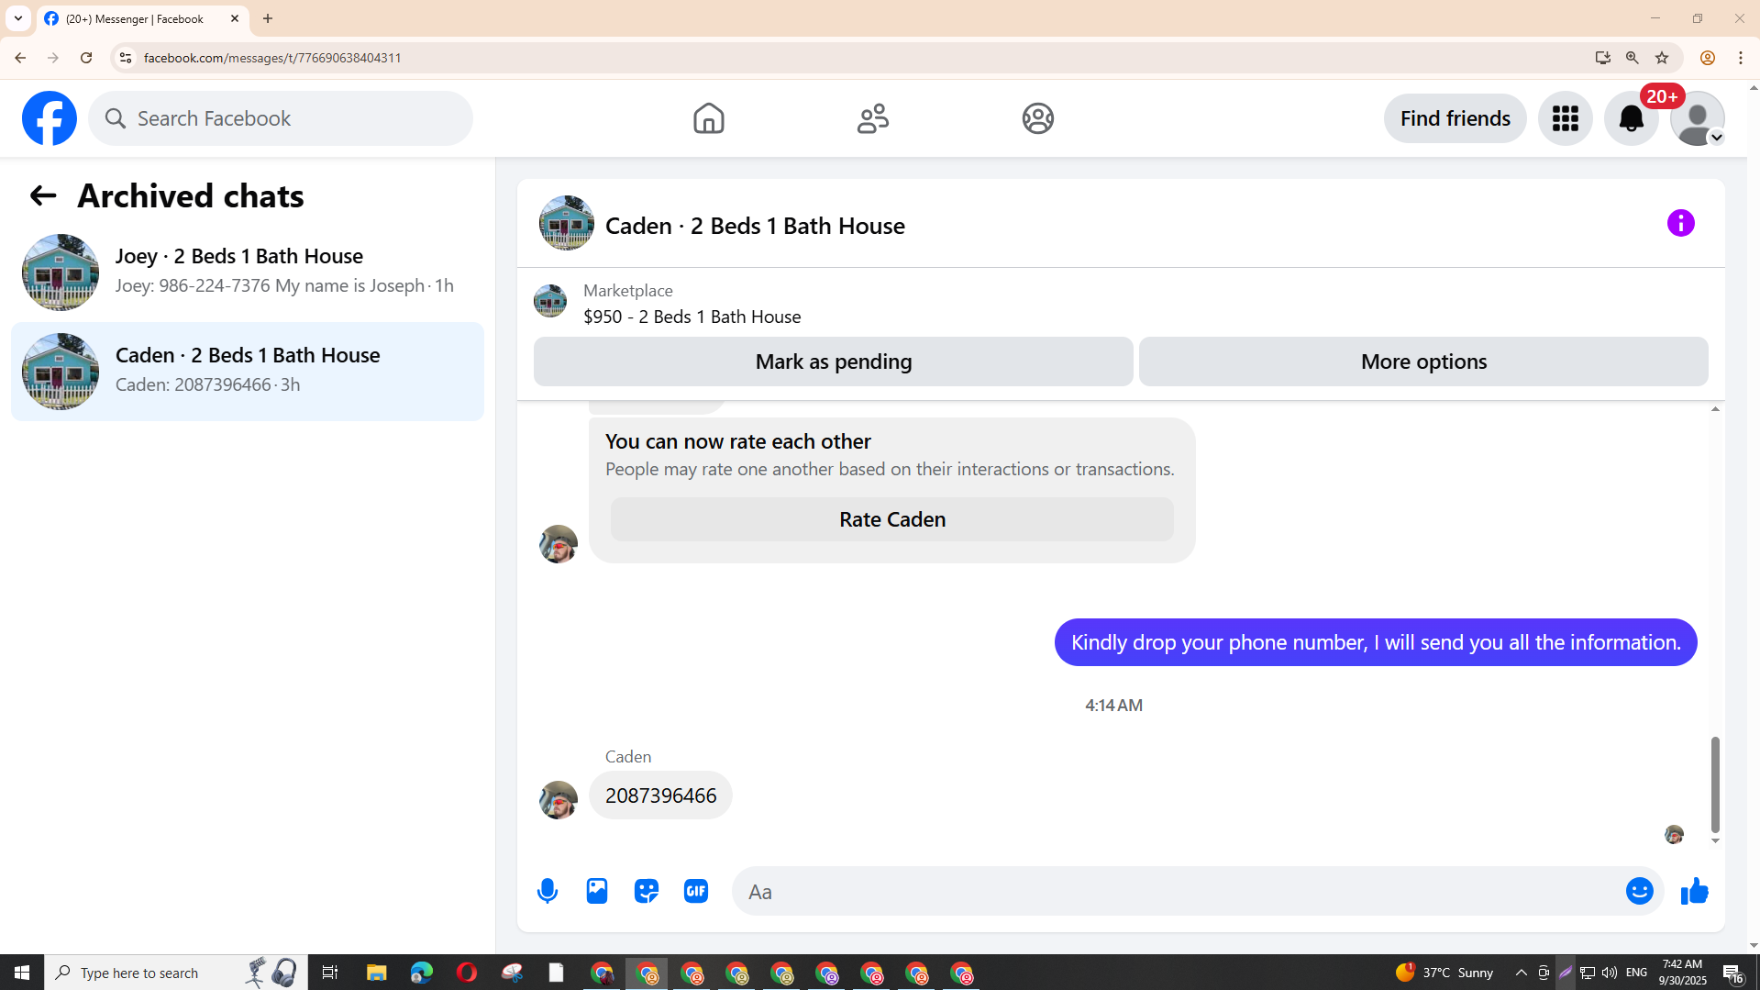Launch File Explorer from the taskbar
The height and width of the screenshot is (990, 1760).
[x=376, y=973]
